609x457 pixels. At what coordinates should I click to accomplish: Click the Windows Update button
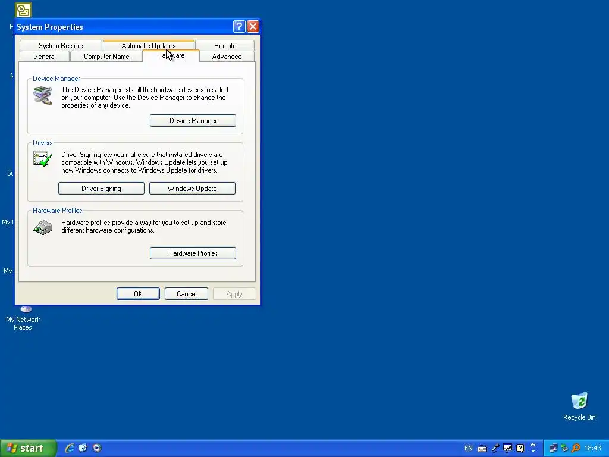coord(192,189)
